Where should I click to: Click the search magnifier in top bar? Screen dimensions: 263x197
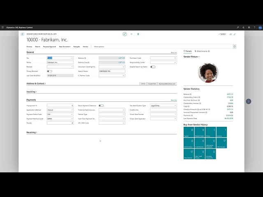tap(237, 27)
